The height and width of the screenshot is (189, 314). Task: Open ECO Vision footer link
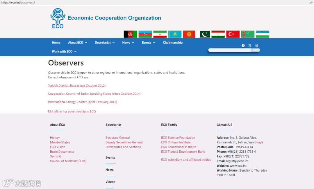pyautogui.click(x=58, y=147)
